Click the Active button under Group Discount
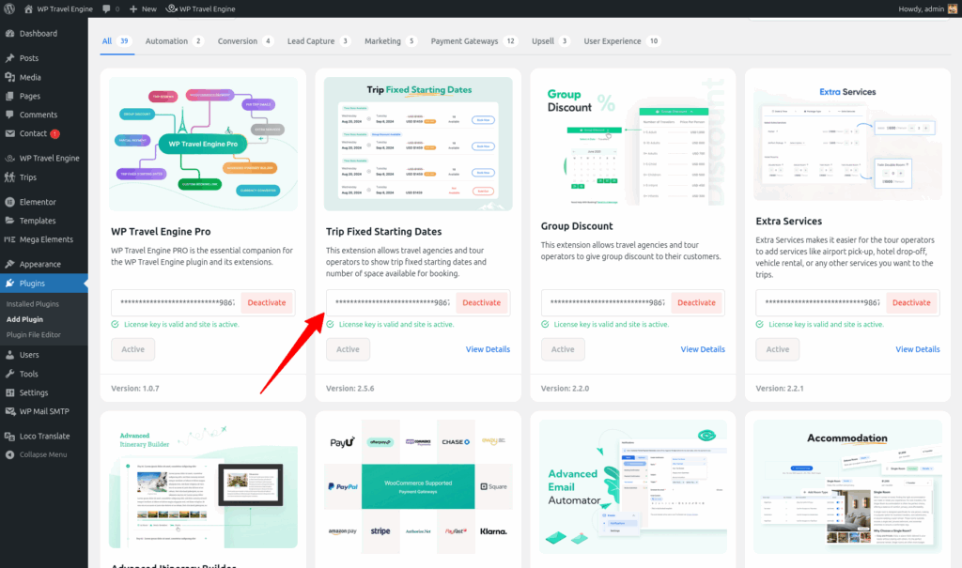The image size is (962, 568). [x=563, y=349]
